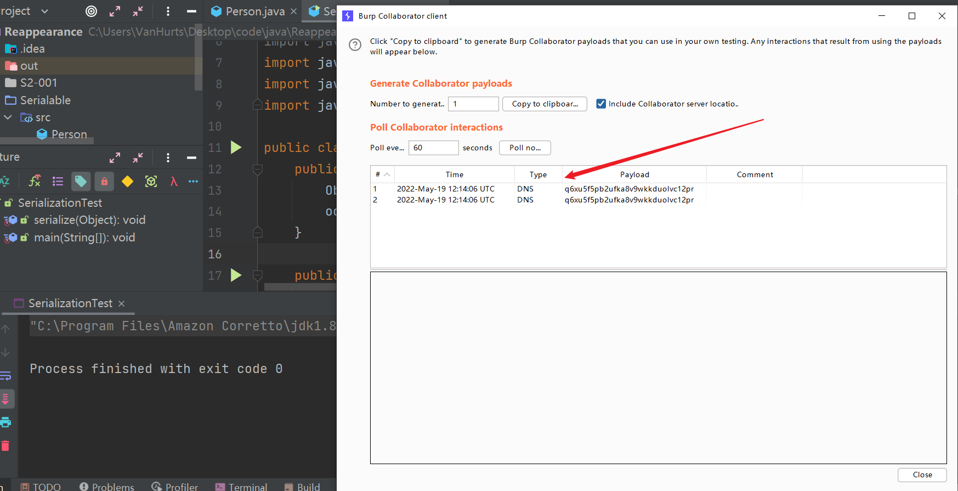
Task: Toggle soft-wrap in run console
Action: pos(5,376)
